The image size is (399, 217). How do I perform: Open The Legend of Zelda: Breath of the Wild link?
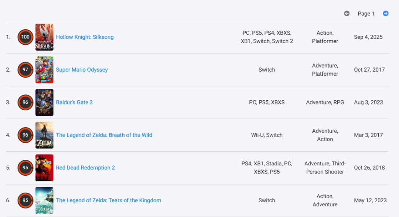(x=104, y=135)
